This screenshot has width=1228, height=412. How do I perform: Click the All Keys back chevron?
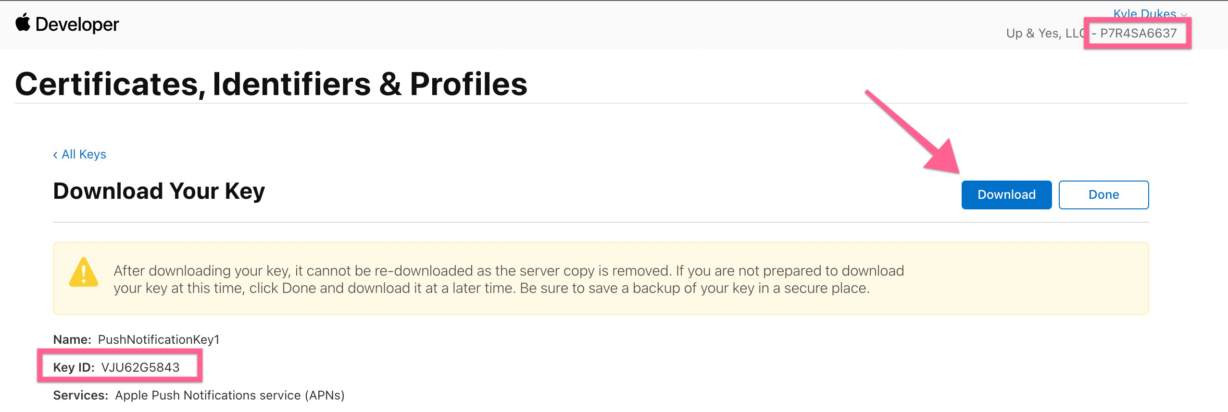point(55,155)
